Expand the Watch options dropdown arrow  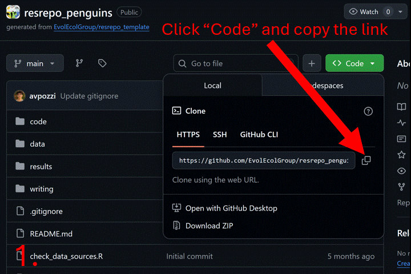(x=400, y=12)
